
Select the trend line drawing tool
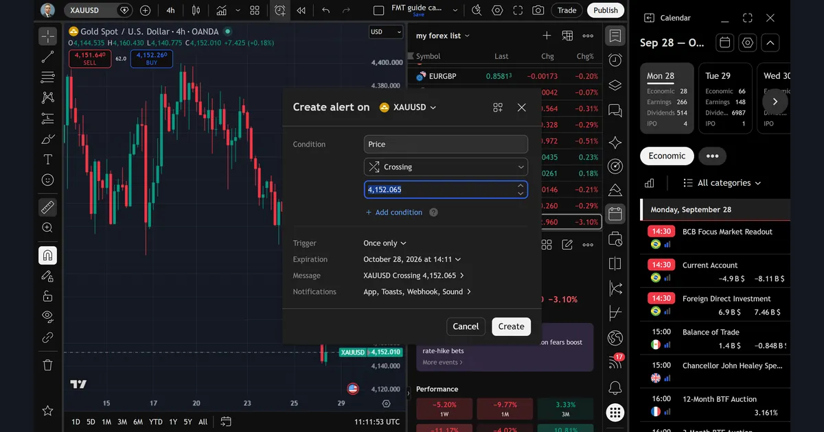click(47, 57)
